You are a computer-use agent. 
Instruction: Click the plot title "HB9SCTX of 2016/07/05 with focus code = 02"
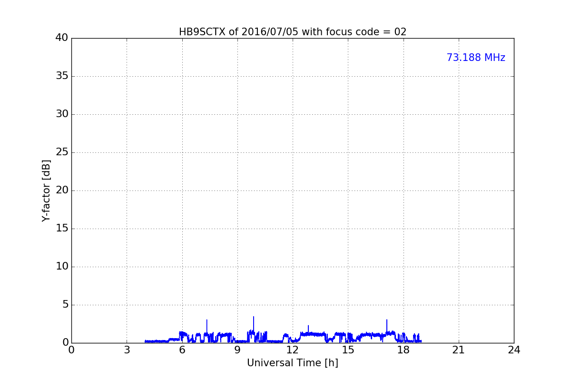coord(293,32)
